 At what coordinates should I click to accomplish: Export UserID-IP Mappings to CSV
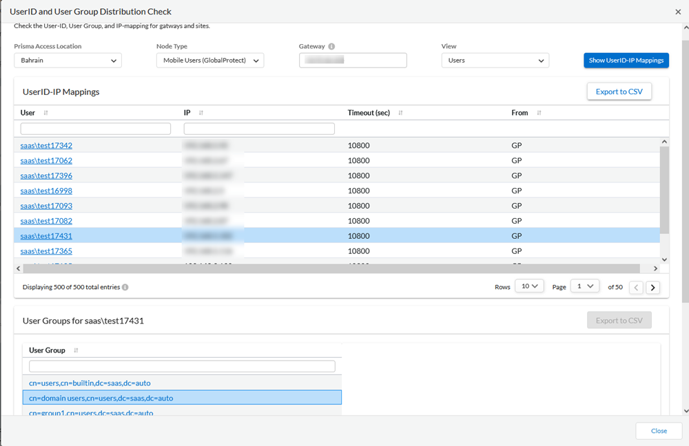point(619,91)
